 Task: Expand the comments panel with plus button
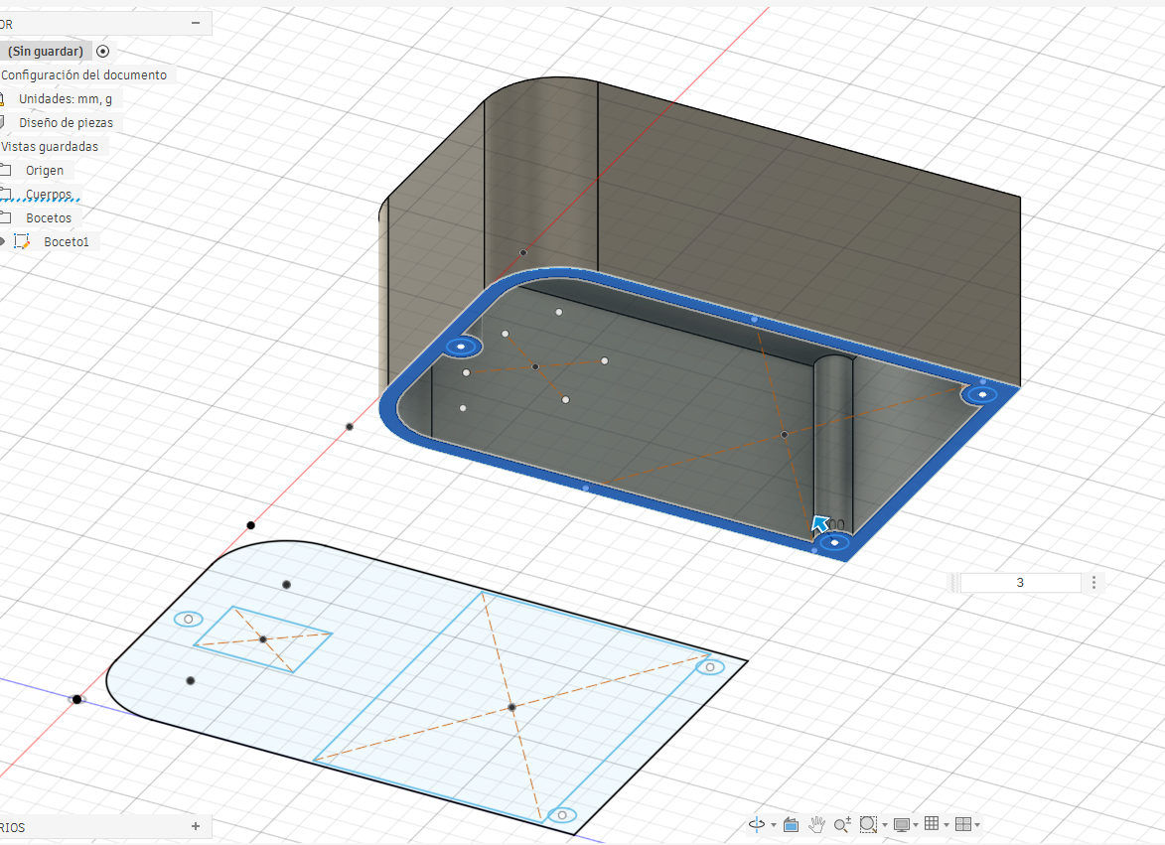click(x=196, y=826)
